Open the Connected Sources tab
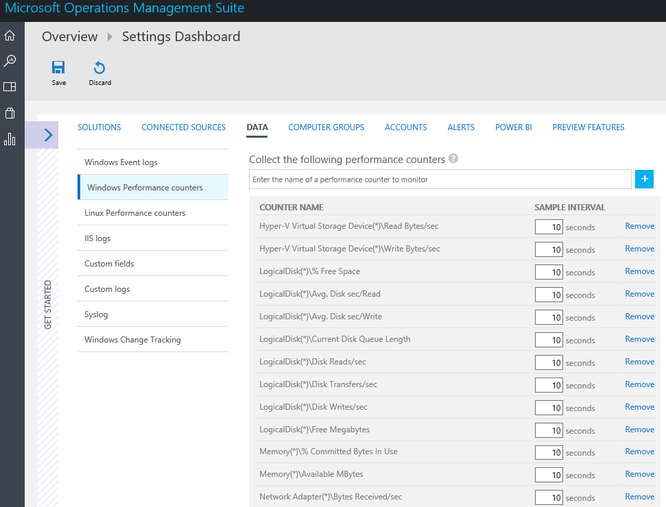This screenshot has width=666, height=507. 183,127
